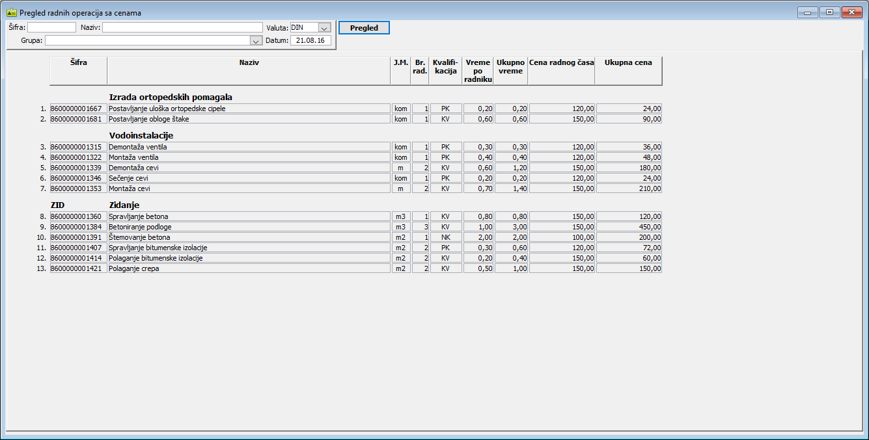Focus the Šifra search input field

tap(51, 27)
